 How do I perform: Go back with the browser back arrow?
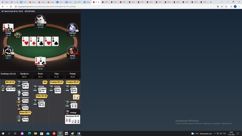[3, 7]
